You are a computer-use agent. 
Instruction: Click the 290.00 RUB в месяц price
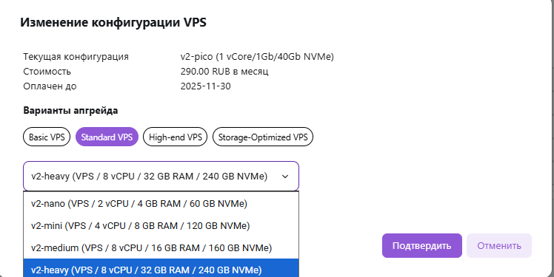tap(224, 71)
